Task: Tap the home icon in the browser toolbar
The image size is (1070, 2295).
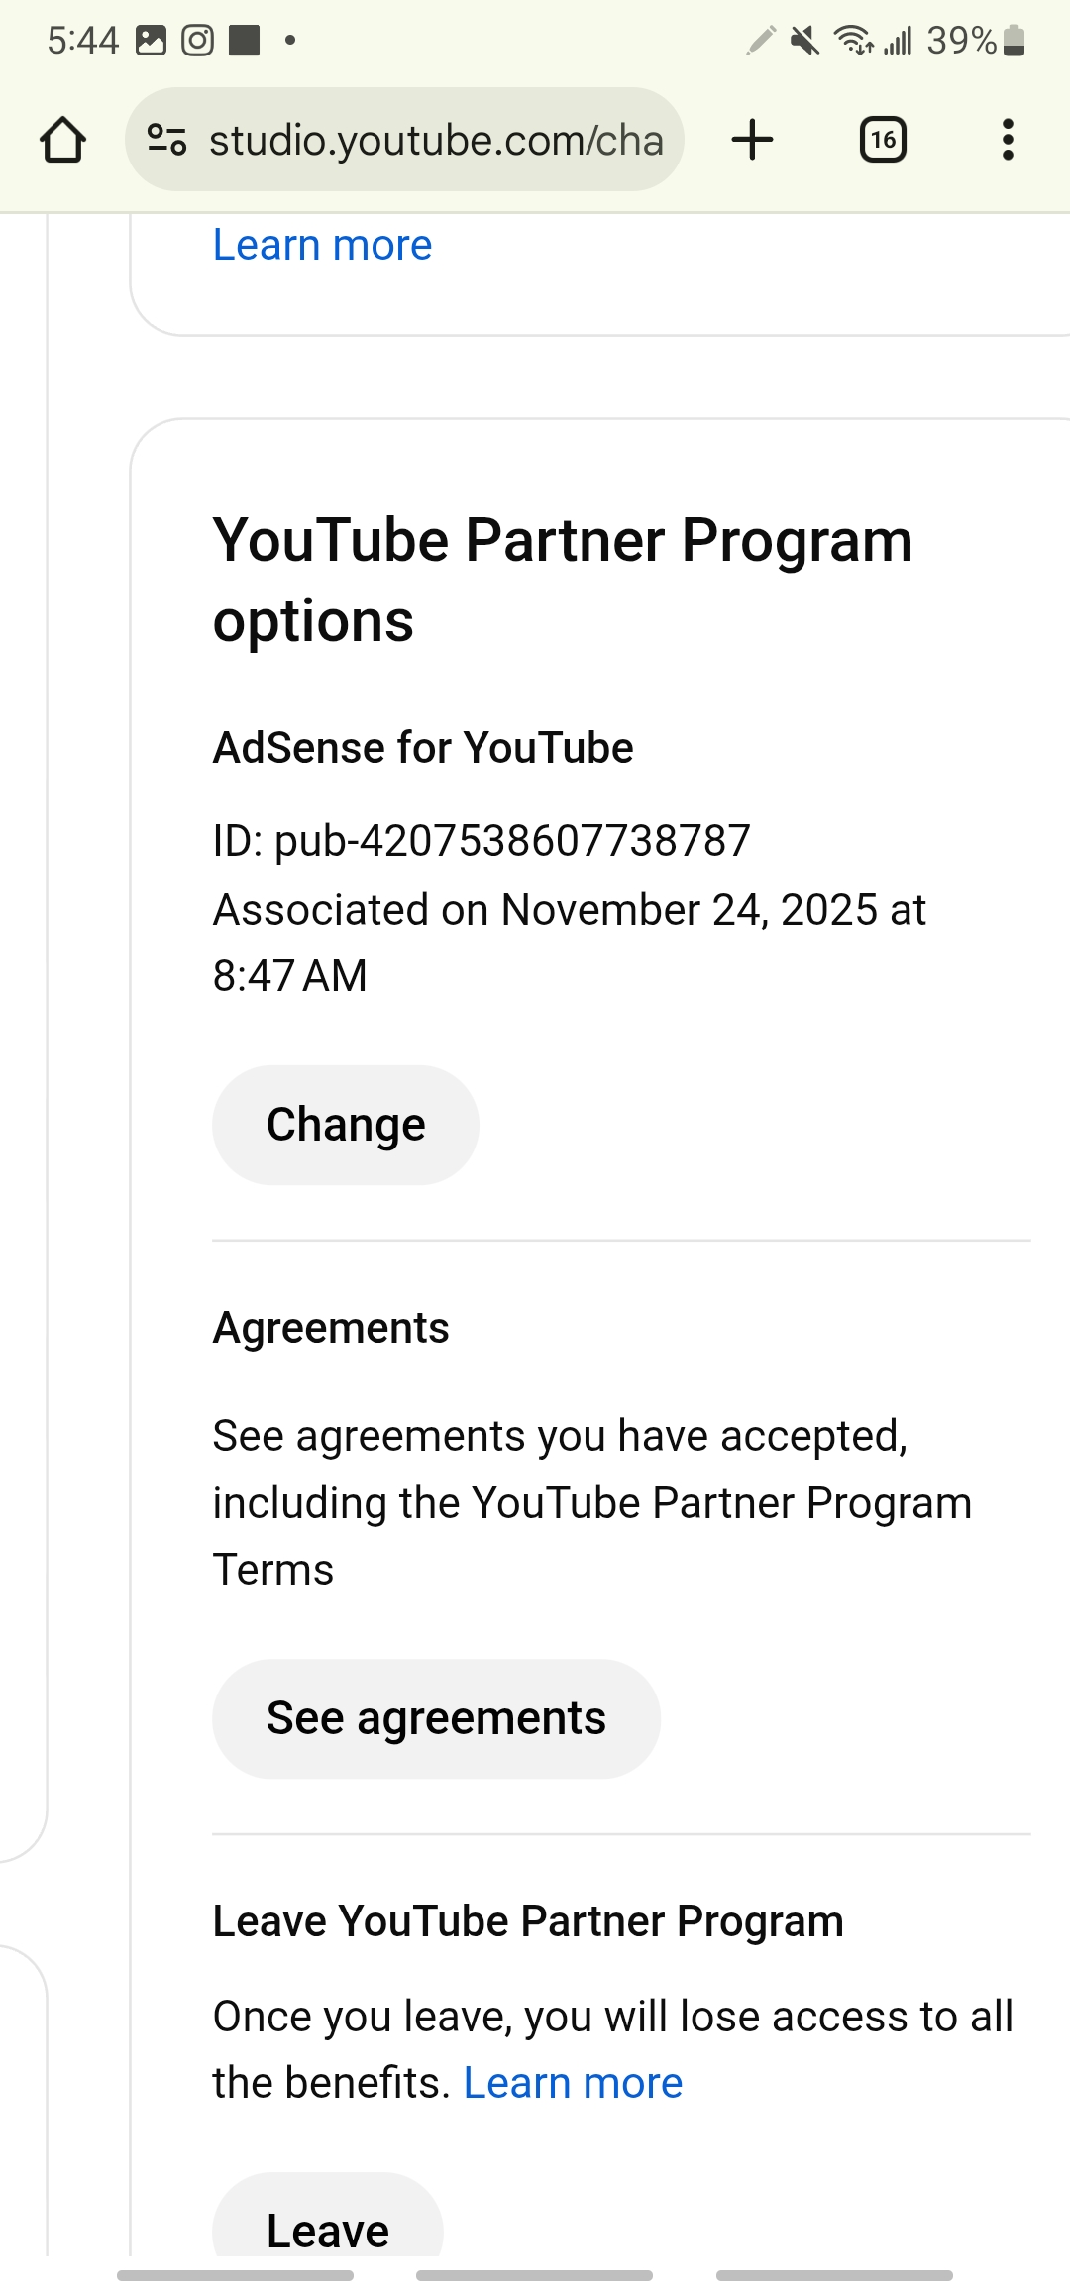Action: 65,139
